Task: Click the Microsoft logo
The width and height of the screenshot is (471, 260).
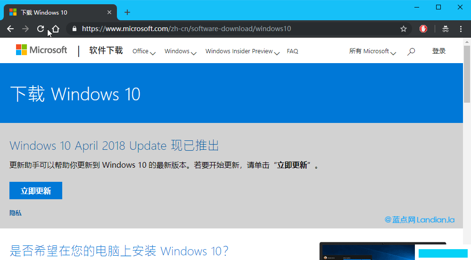Action: (41, 50)
